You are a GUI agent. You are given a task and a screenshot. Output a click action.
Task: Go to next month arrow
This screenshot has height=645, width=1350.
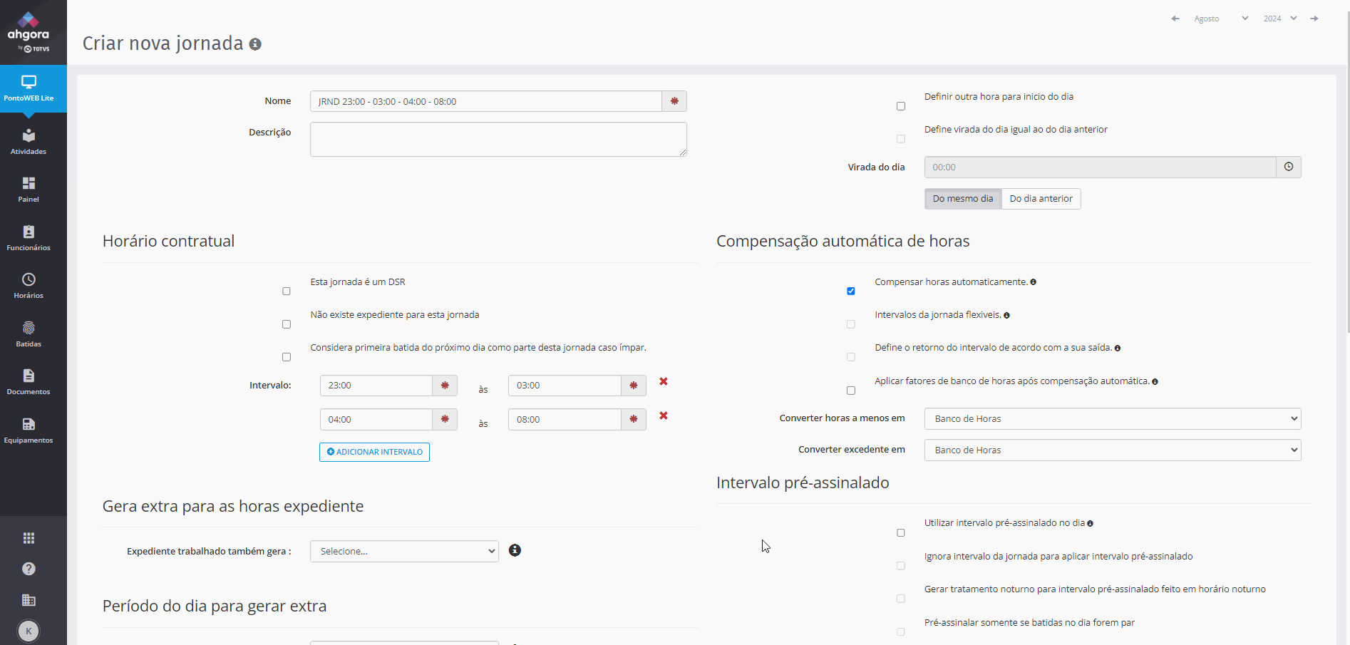[x=1314, y=19]
